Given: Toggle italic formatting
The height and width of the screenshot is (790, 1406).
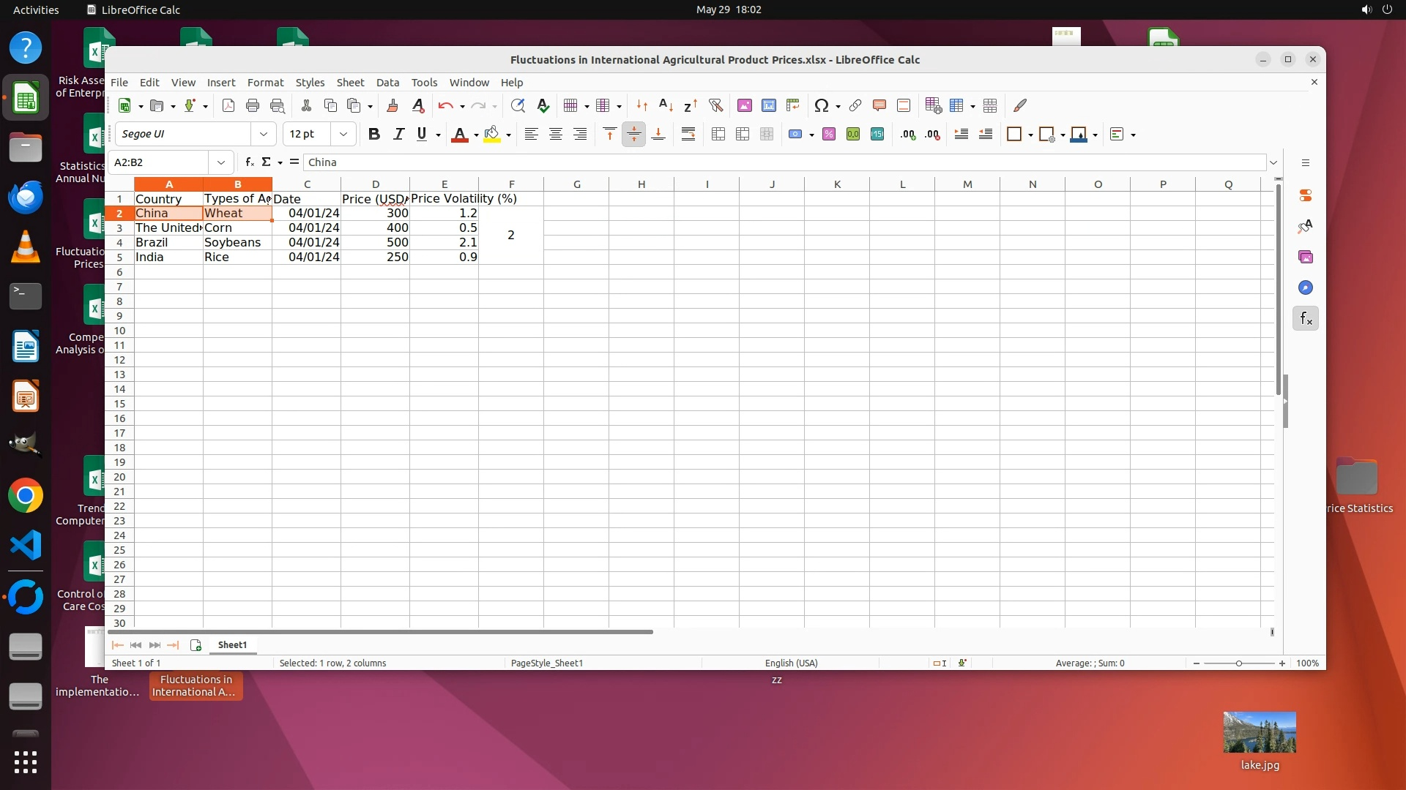Looking at the screenshot, I should 398,135.
